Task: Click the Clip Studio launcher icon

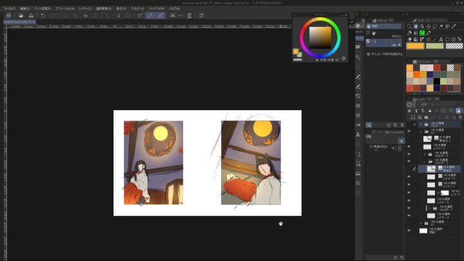Action: [x=8, y=15]
